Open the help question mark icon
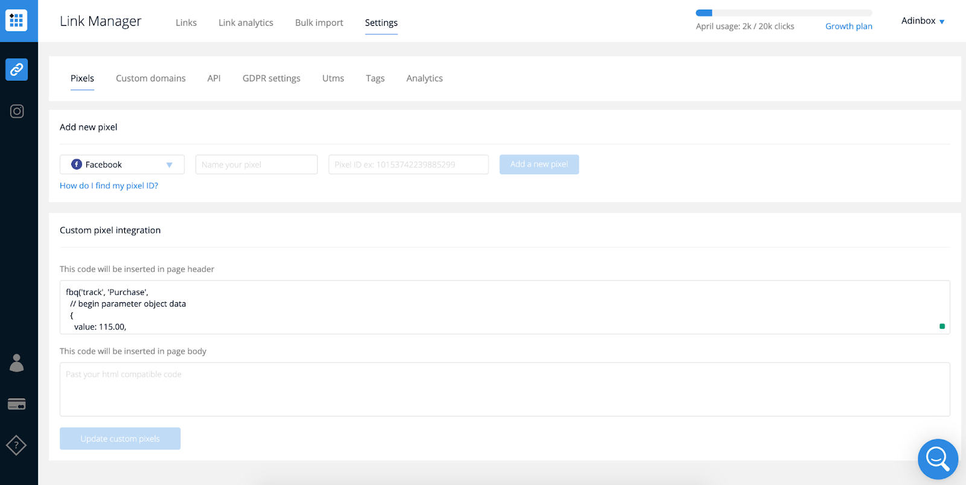966x485 pixels. click(x=16, y=446)
